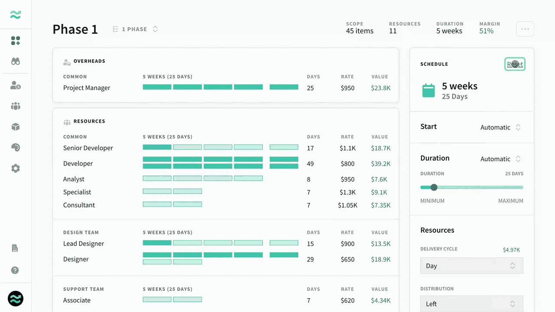The width and height of the screenshot is (555, 312).
Task: Click the building icon in sidebar
Action: point(15,248)
